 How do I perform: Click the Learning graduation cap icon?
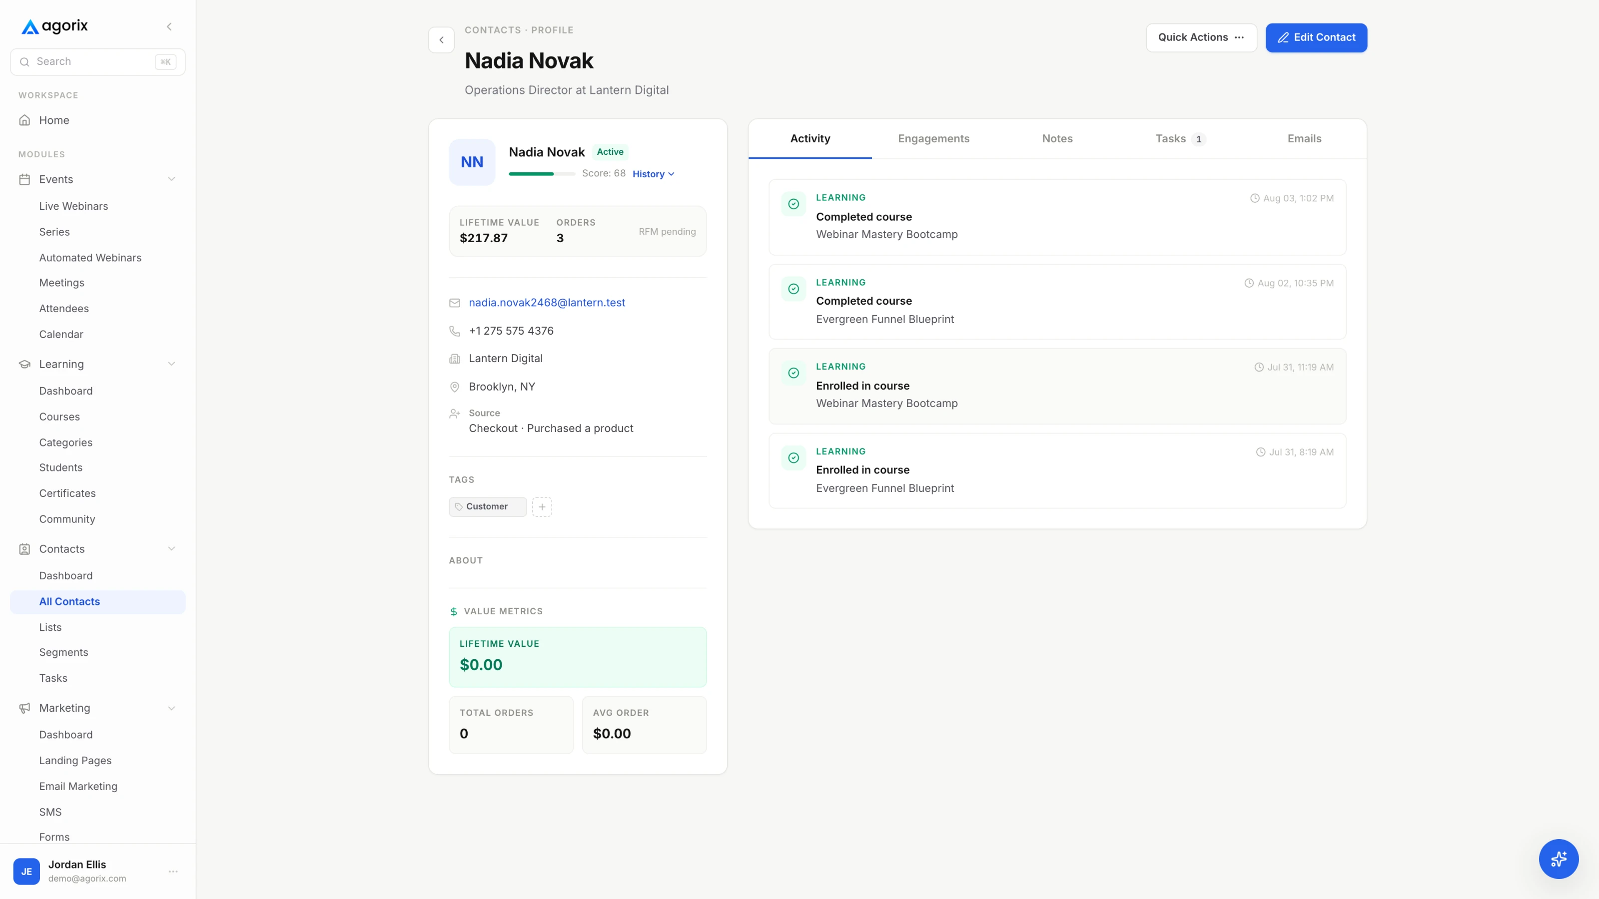click(x=25, y=364)
